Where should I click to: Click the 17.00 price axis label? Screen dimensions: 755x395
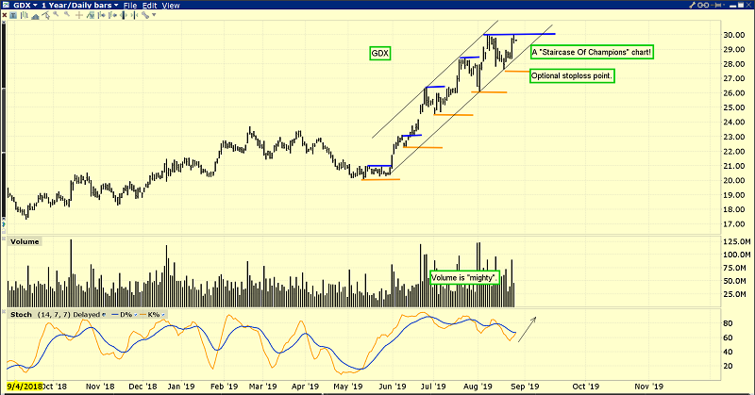(734, 224)
